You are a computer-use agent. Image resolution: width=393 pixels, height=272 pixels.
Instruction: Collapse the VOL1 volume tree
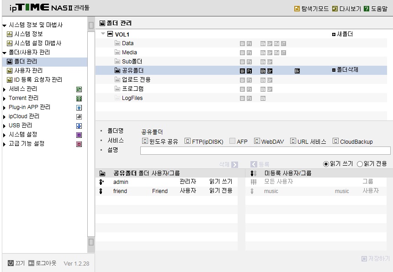[103, 33]
